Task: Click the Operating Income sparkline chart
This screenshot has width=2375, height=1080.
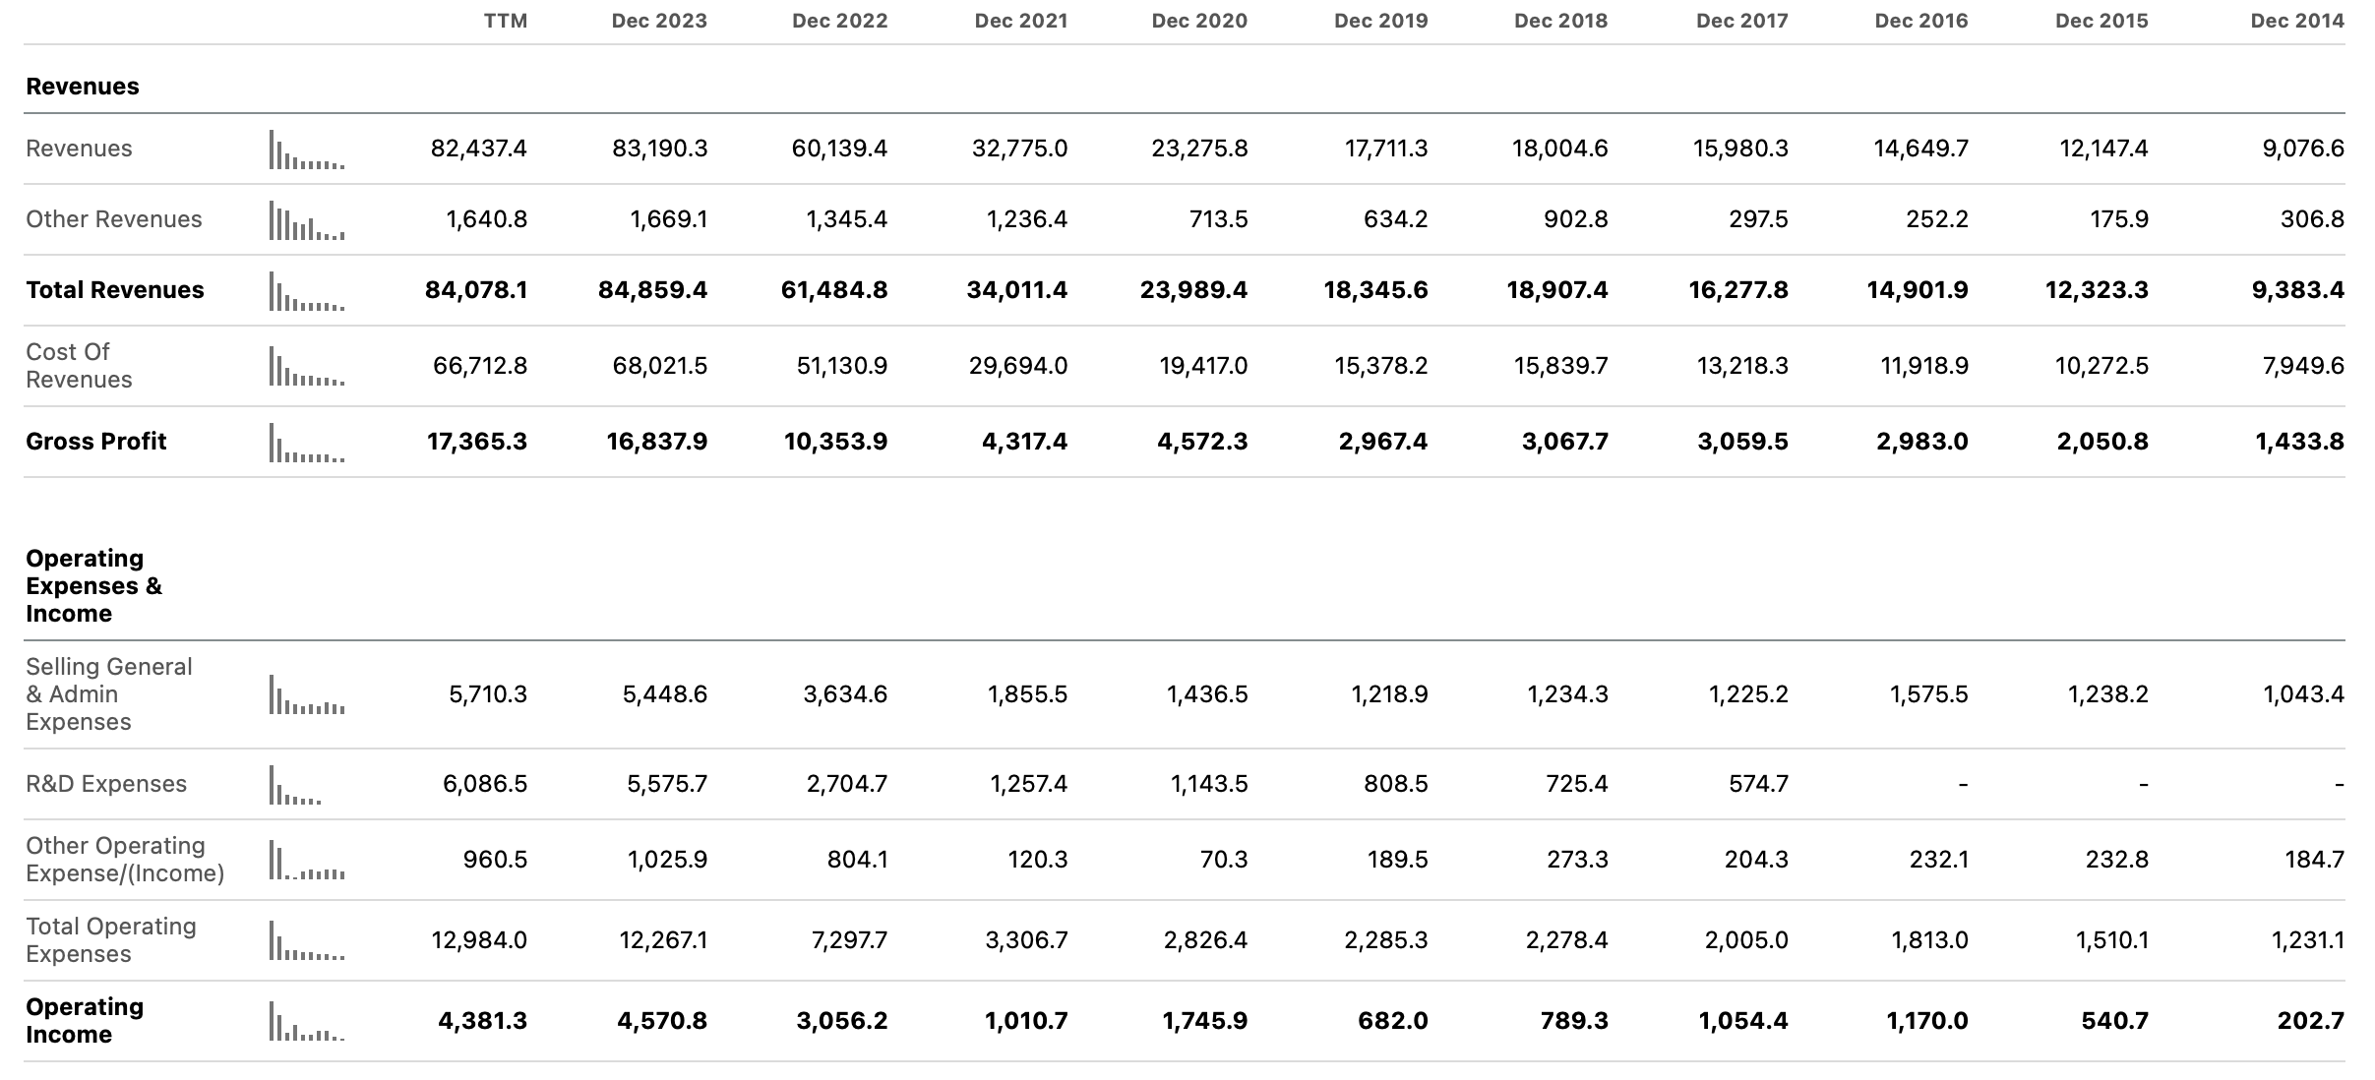Action: coord(305,1021)
